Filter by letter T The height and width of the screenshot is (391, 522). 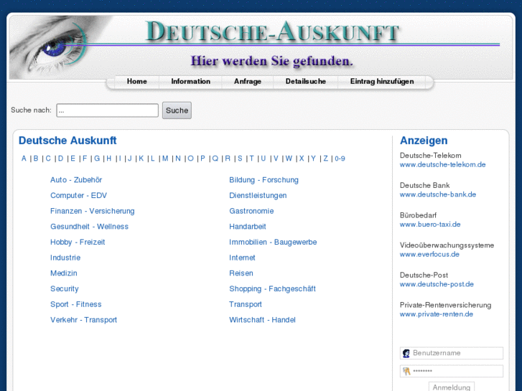pos(252,159)
